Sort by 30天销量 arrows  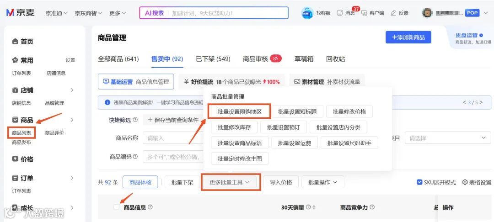tap(314, 207)
